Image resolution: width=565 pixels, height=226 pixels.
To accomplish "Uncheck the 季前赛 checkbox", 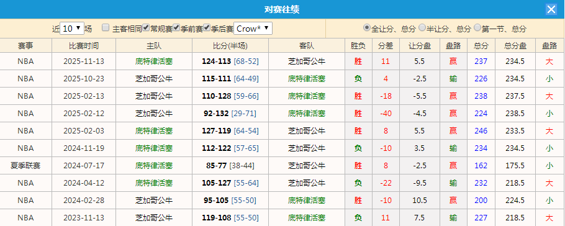I will 176,27.
